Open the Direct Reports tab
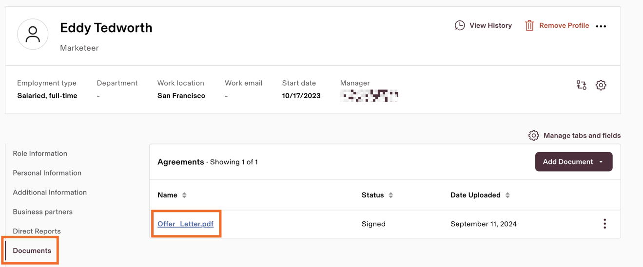The image size is (643, 267). tap(37, 231)
